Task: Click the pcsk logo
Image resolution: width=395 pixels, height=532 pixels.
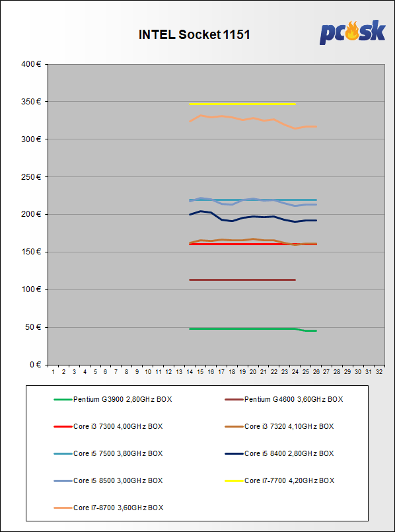Action: pyautogui.click(x=352, y=32)
